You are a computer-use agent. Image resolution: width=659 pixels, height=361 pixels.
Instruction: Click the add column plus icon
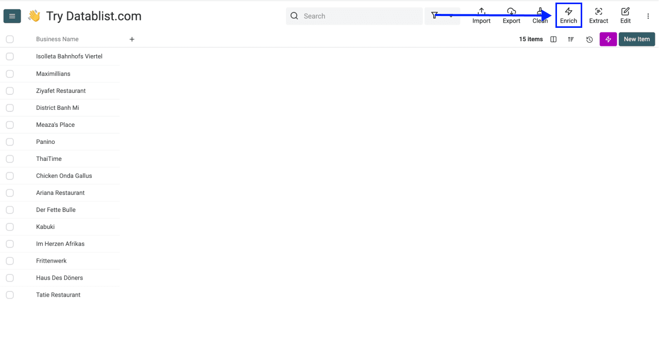tap(132, 39)
